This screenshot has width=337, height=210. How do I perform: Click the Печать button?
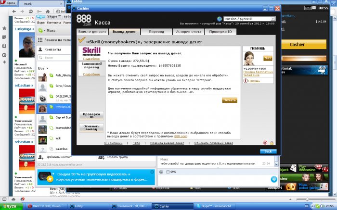coord(230,100)
